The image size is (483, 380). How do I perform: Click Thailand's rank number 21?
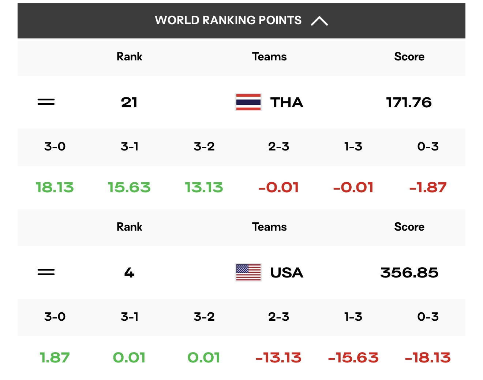(129, 103)
